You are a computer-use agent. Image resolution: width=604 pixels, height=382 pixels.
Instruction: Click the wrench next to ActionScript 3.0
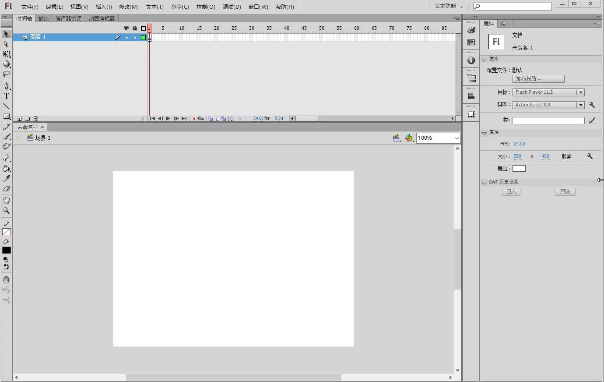(592, 105)
